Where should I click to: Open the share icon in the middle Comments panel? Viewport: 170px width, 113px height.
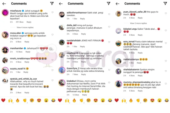point(109,3)
